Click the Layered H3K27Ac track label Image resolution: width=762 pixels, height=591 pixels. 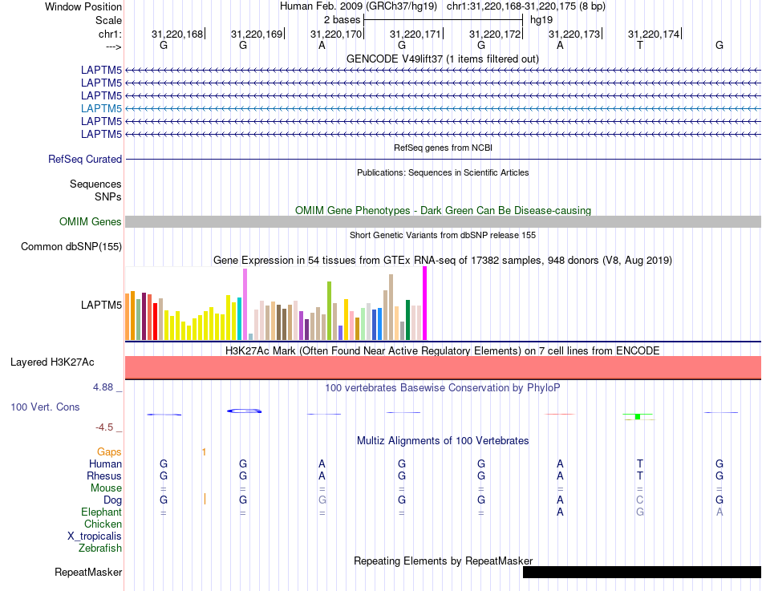click(x=52, y=362)
